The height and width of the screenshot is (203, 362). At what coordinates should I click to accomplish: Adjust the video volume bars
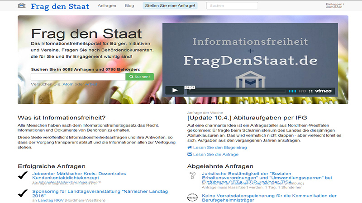(292, 91)
